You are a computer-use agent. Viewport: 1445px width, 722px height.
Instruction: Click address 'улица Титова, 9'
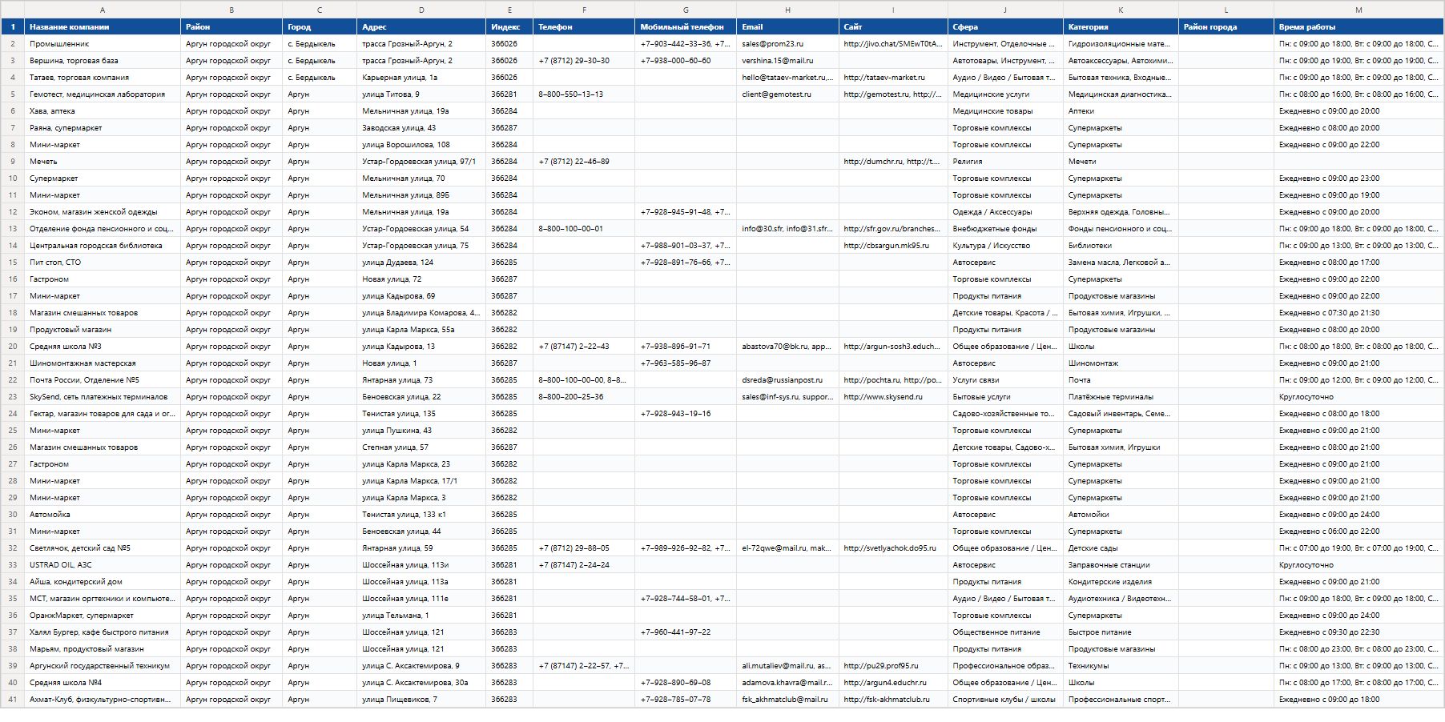[x=421, y=94]
